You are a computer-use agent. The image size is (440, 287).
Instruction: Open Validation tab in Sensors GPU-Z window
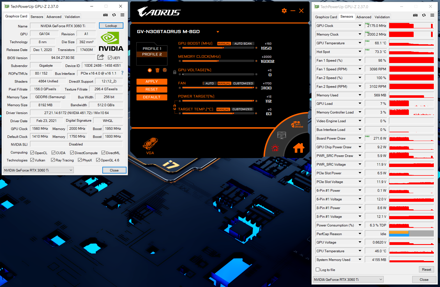tap(382, 17)
